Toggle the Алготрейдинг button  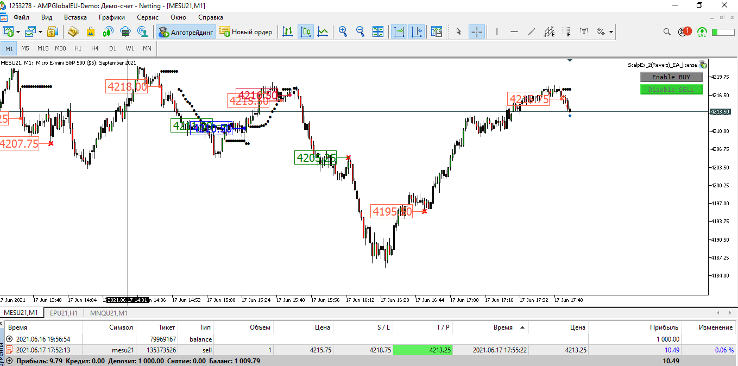tap(186, 32)
